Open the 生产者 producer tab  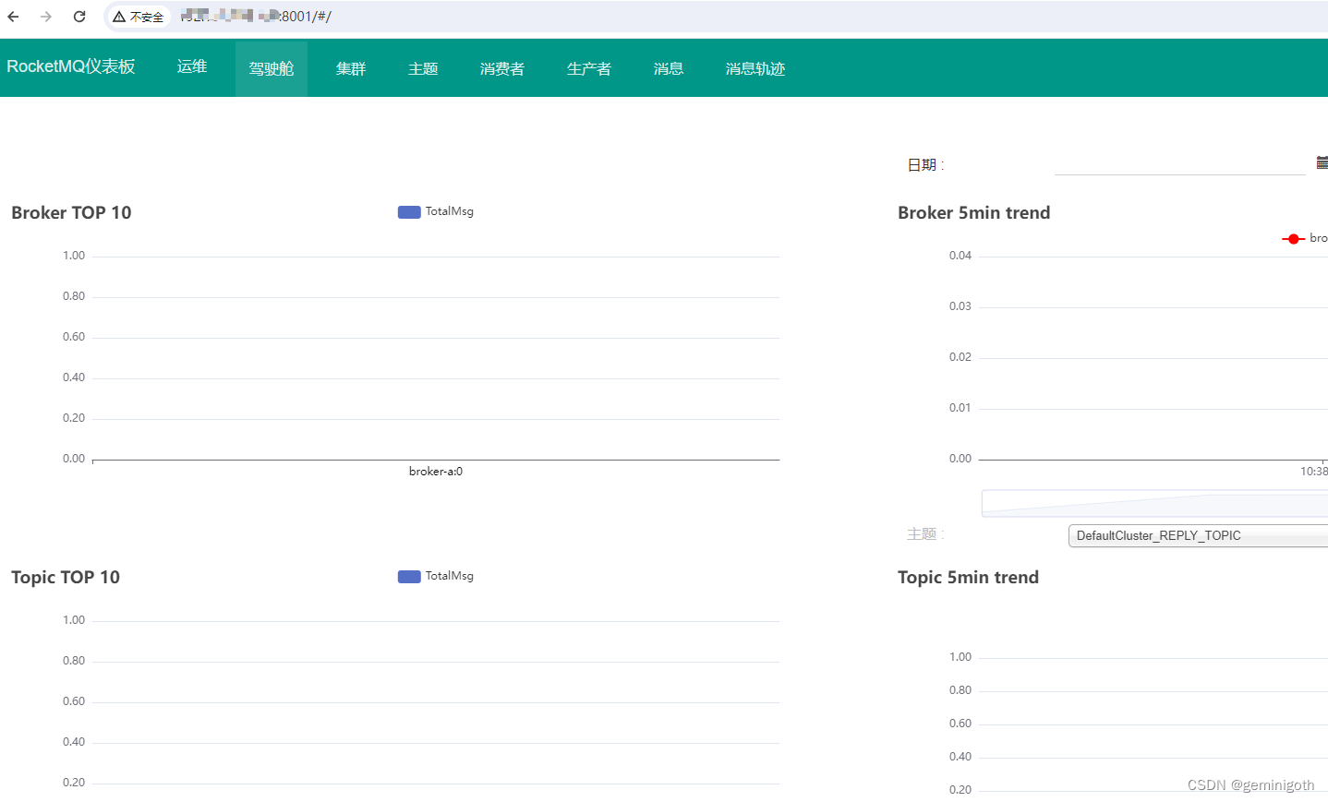[x=589, y=68]
